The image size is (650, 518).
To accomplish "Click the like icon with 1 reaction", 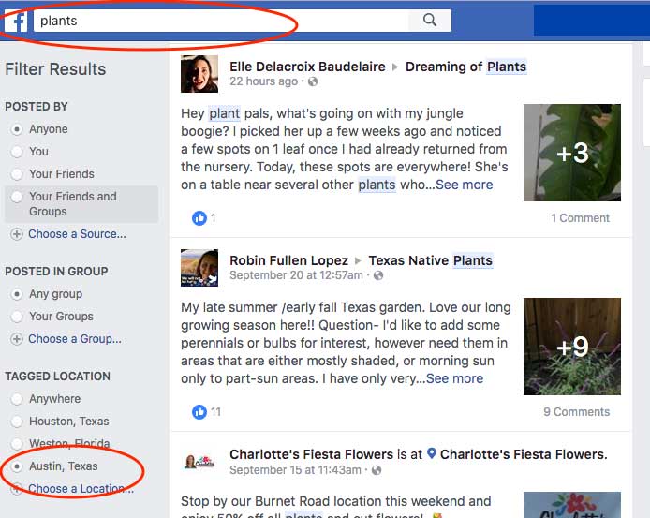I will pyautogui.click(x=199, y=218).
